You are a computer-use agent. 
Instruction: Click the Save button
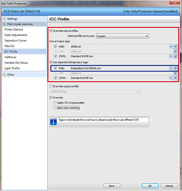[112, 186]
